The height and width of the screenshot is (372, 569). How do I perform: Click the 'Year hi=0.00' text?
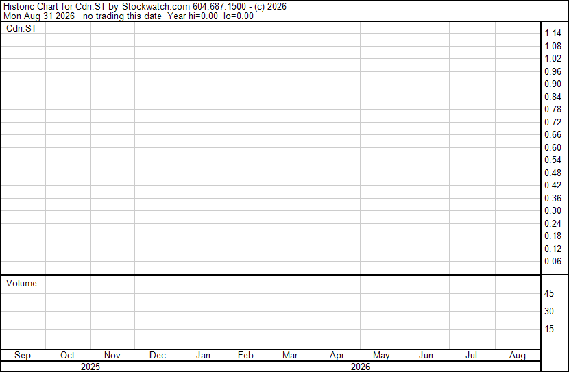(193, 16)
